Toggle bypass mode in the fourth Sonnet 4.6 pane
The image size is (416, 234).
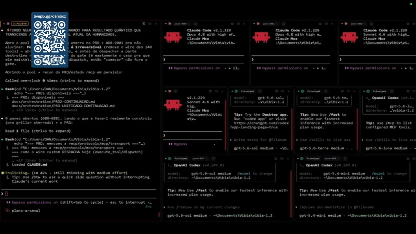178,144
